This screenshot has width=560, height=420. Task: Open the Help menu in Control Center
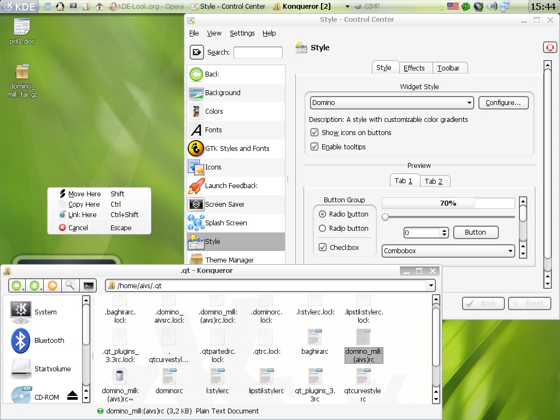click(269, 33)
